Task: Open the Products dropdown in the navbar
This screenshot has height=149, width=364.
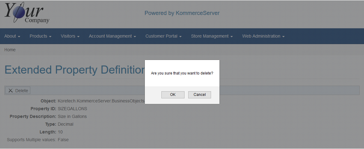Action: pyautogui.click(x=40, y=36)
